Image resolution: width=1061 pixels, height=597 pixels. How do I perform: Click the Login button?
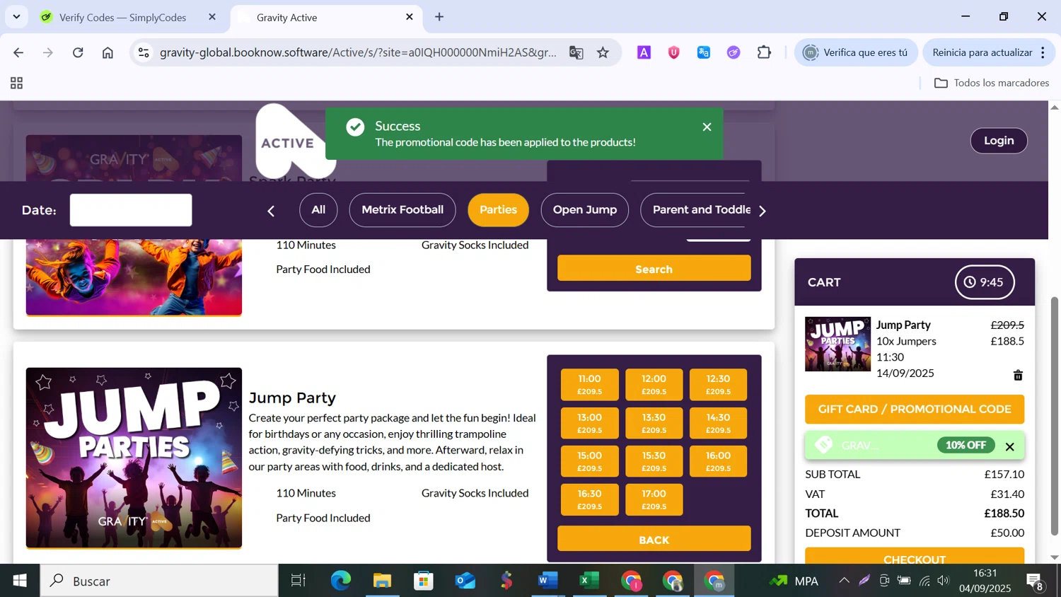point(999,141)
